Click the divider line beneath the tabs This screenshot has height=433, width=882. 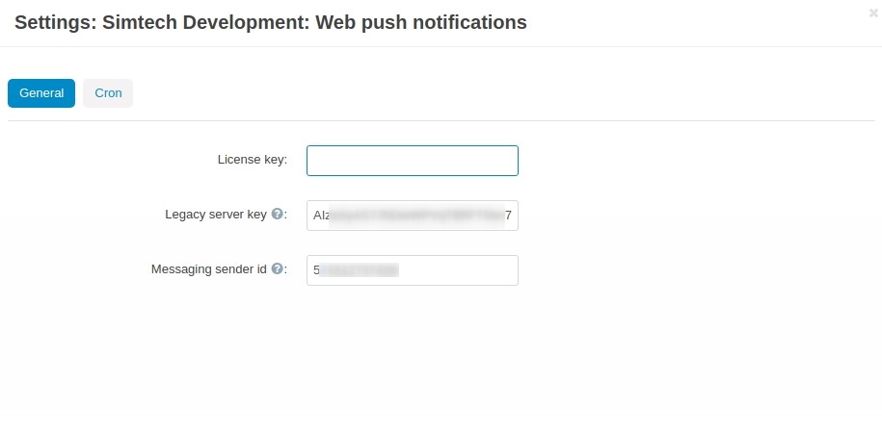(x=441, y=120)
